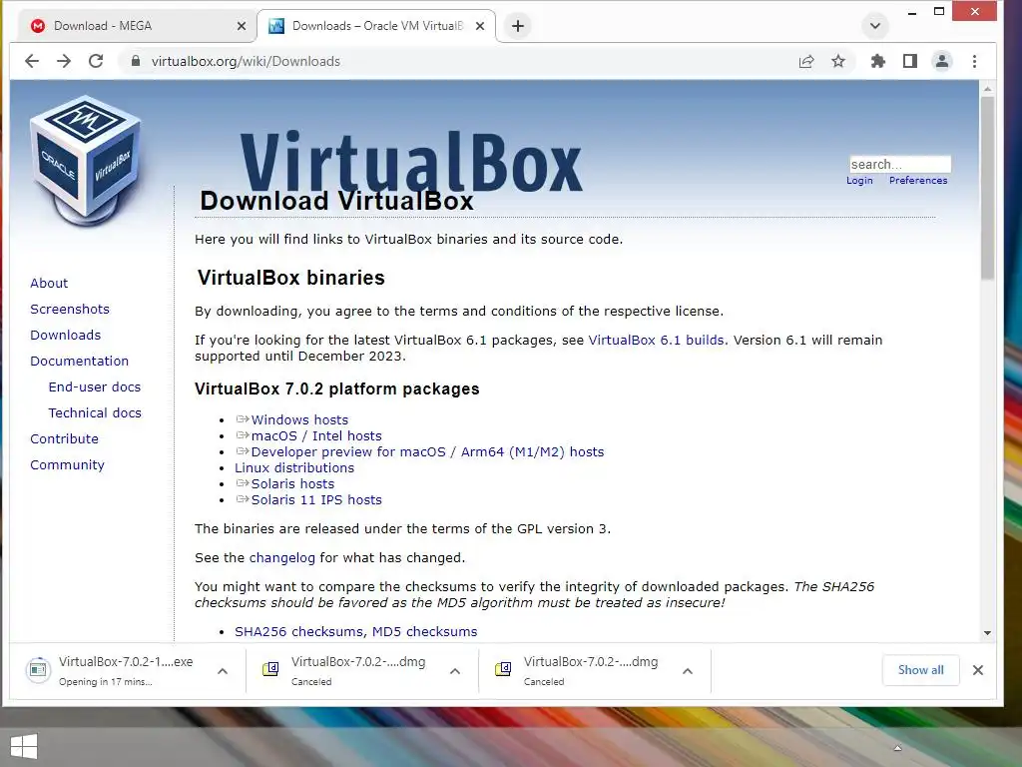The image size is (1022, 767).
Task: Open the MD5 checksums link
Action: pos(424,631)
